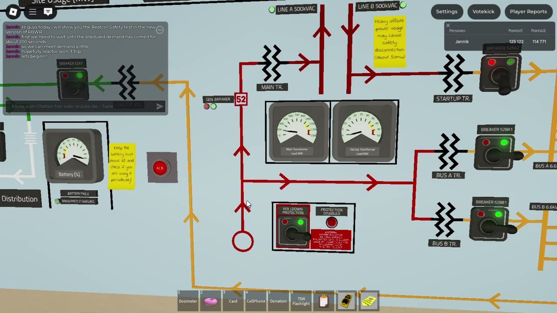This screenshot has width=557, height=313.
Task: Select the clipboard hotbar slot
Action: click(x=324, y=301)
